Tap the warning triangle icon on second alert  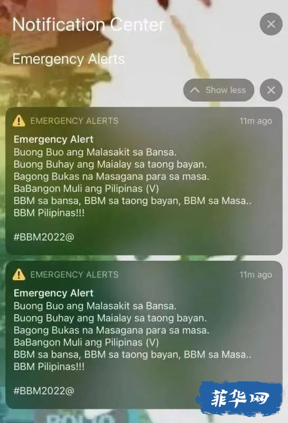[19, 274]
